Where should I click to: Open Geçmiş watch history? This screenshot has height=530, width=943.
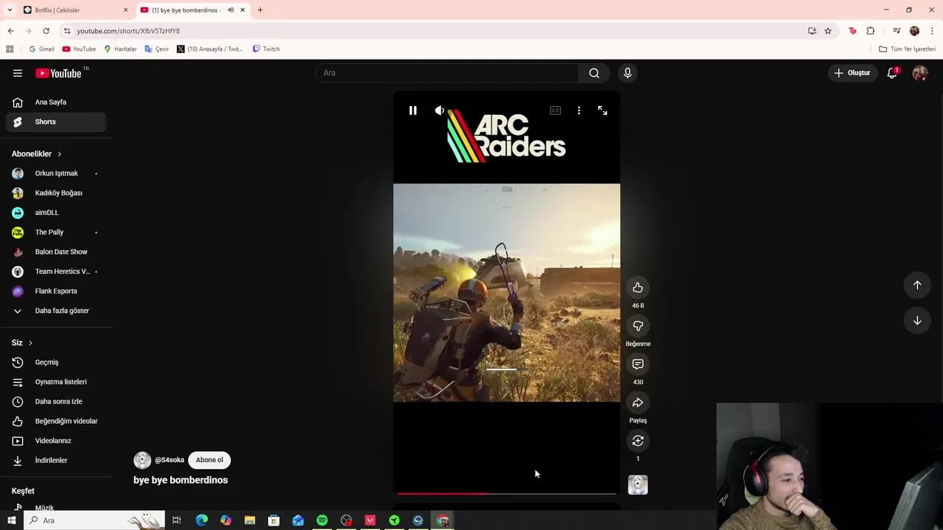(56, 362)
